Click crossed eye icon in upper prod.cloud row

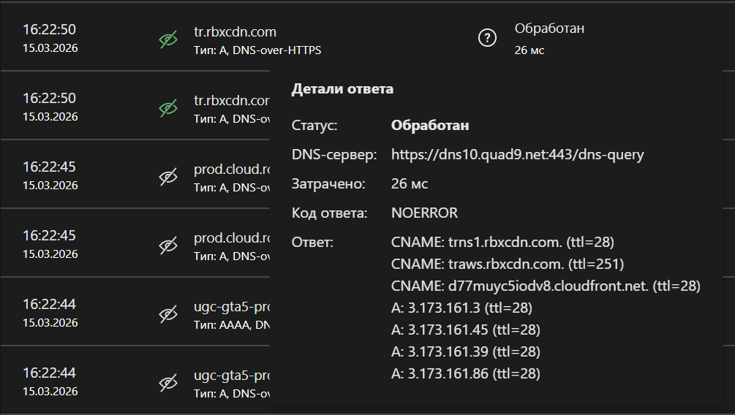(x=168, y=176)
